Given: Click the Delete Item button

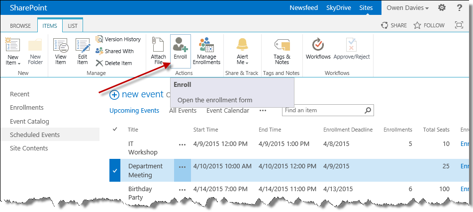Looking at the screenshot, I should (114, 63).
